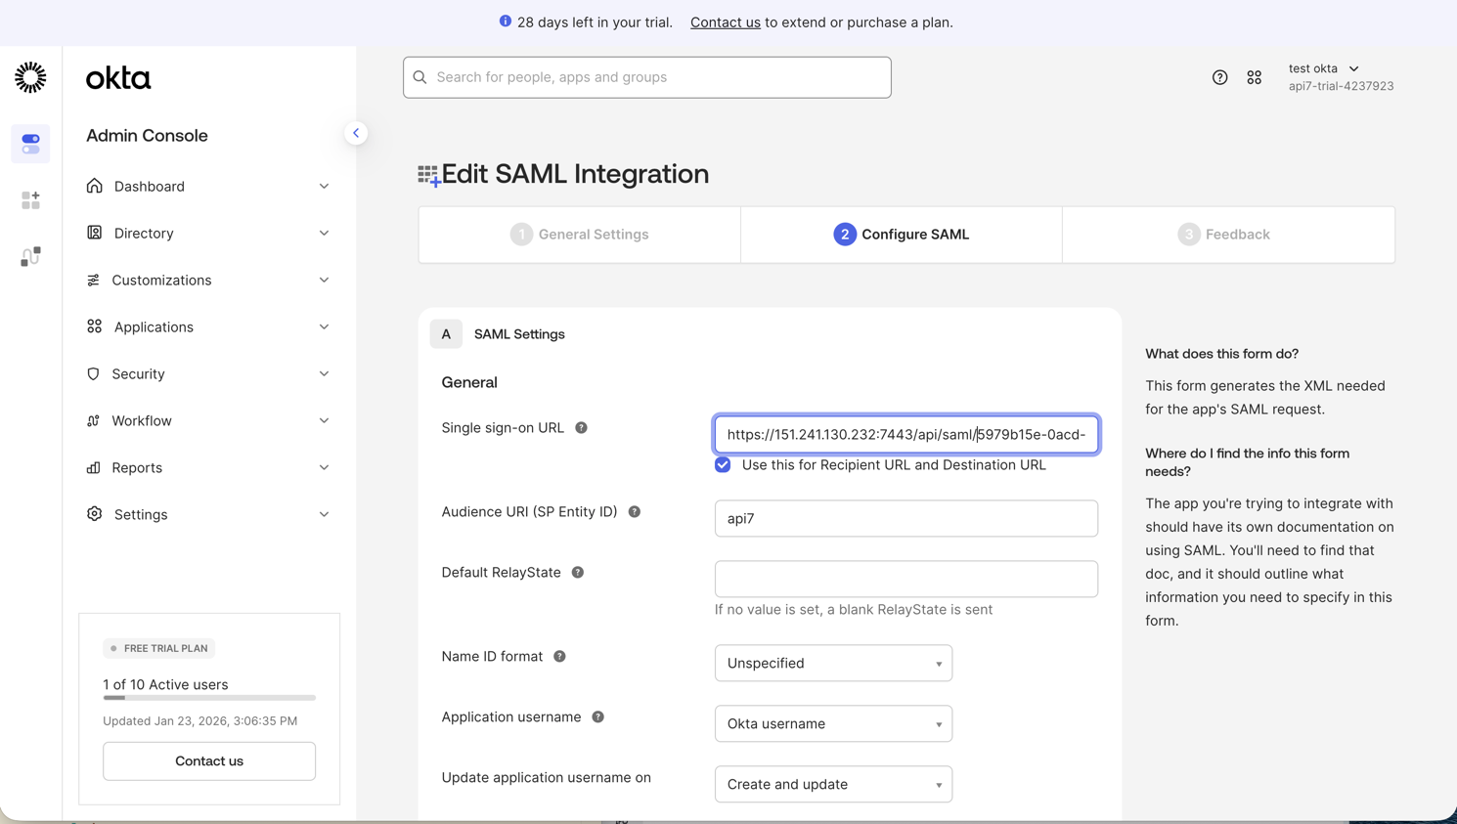Click the Dashboard home icon
The width and height of the screenshot is (1457, 824).
pos(93,186)
